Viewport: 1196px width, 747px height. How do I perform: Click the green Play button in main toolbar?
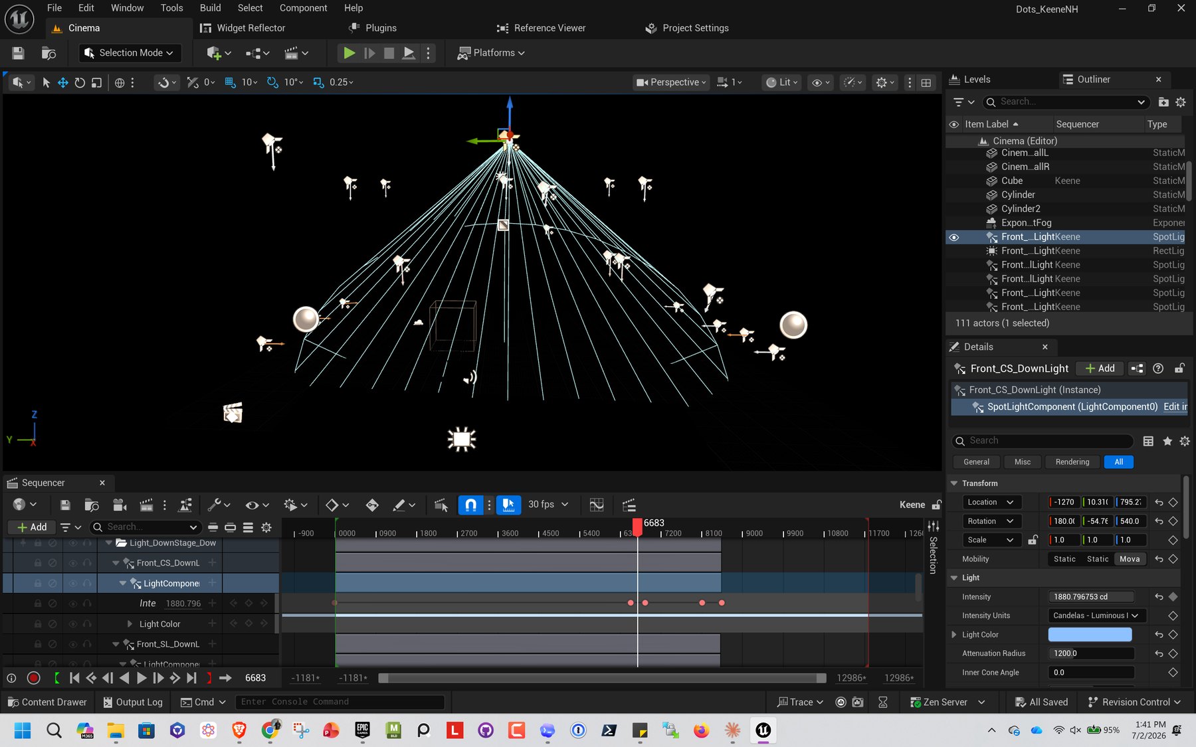349,53
